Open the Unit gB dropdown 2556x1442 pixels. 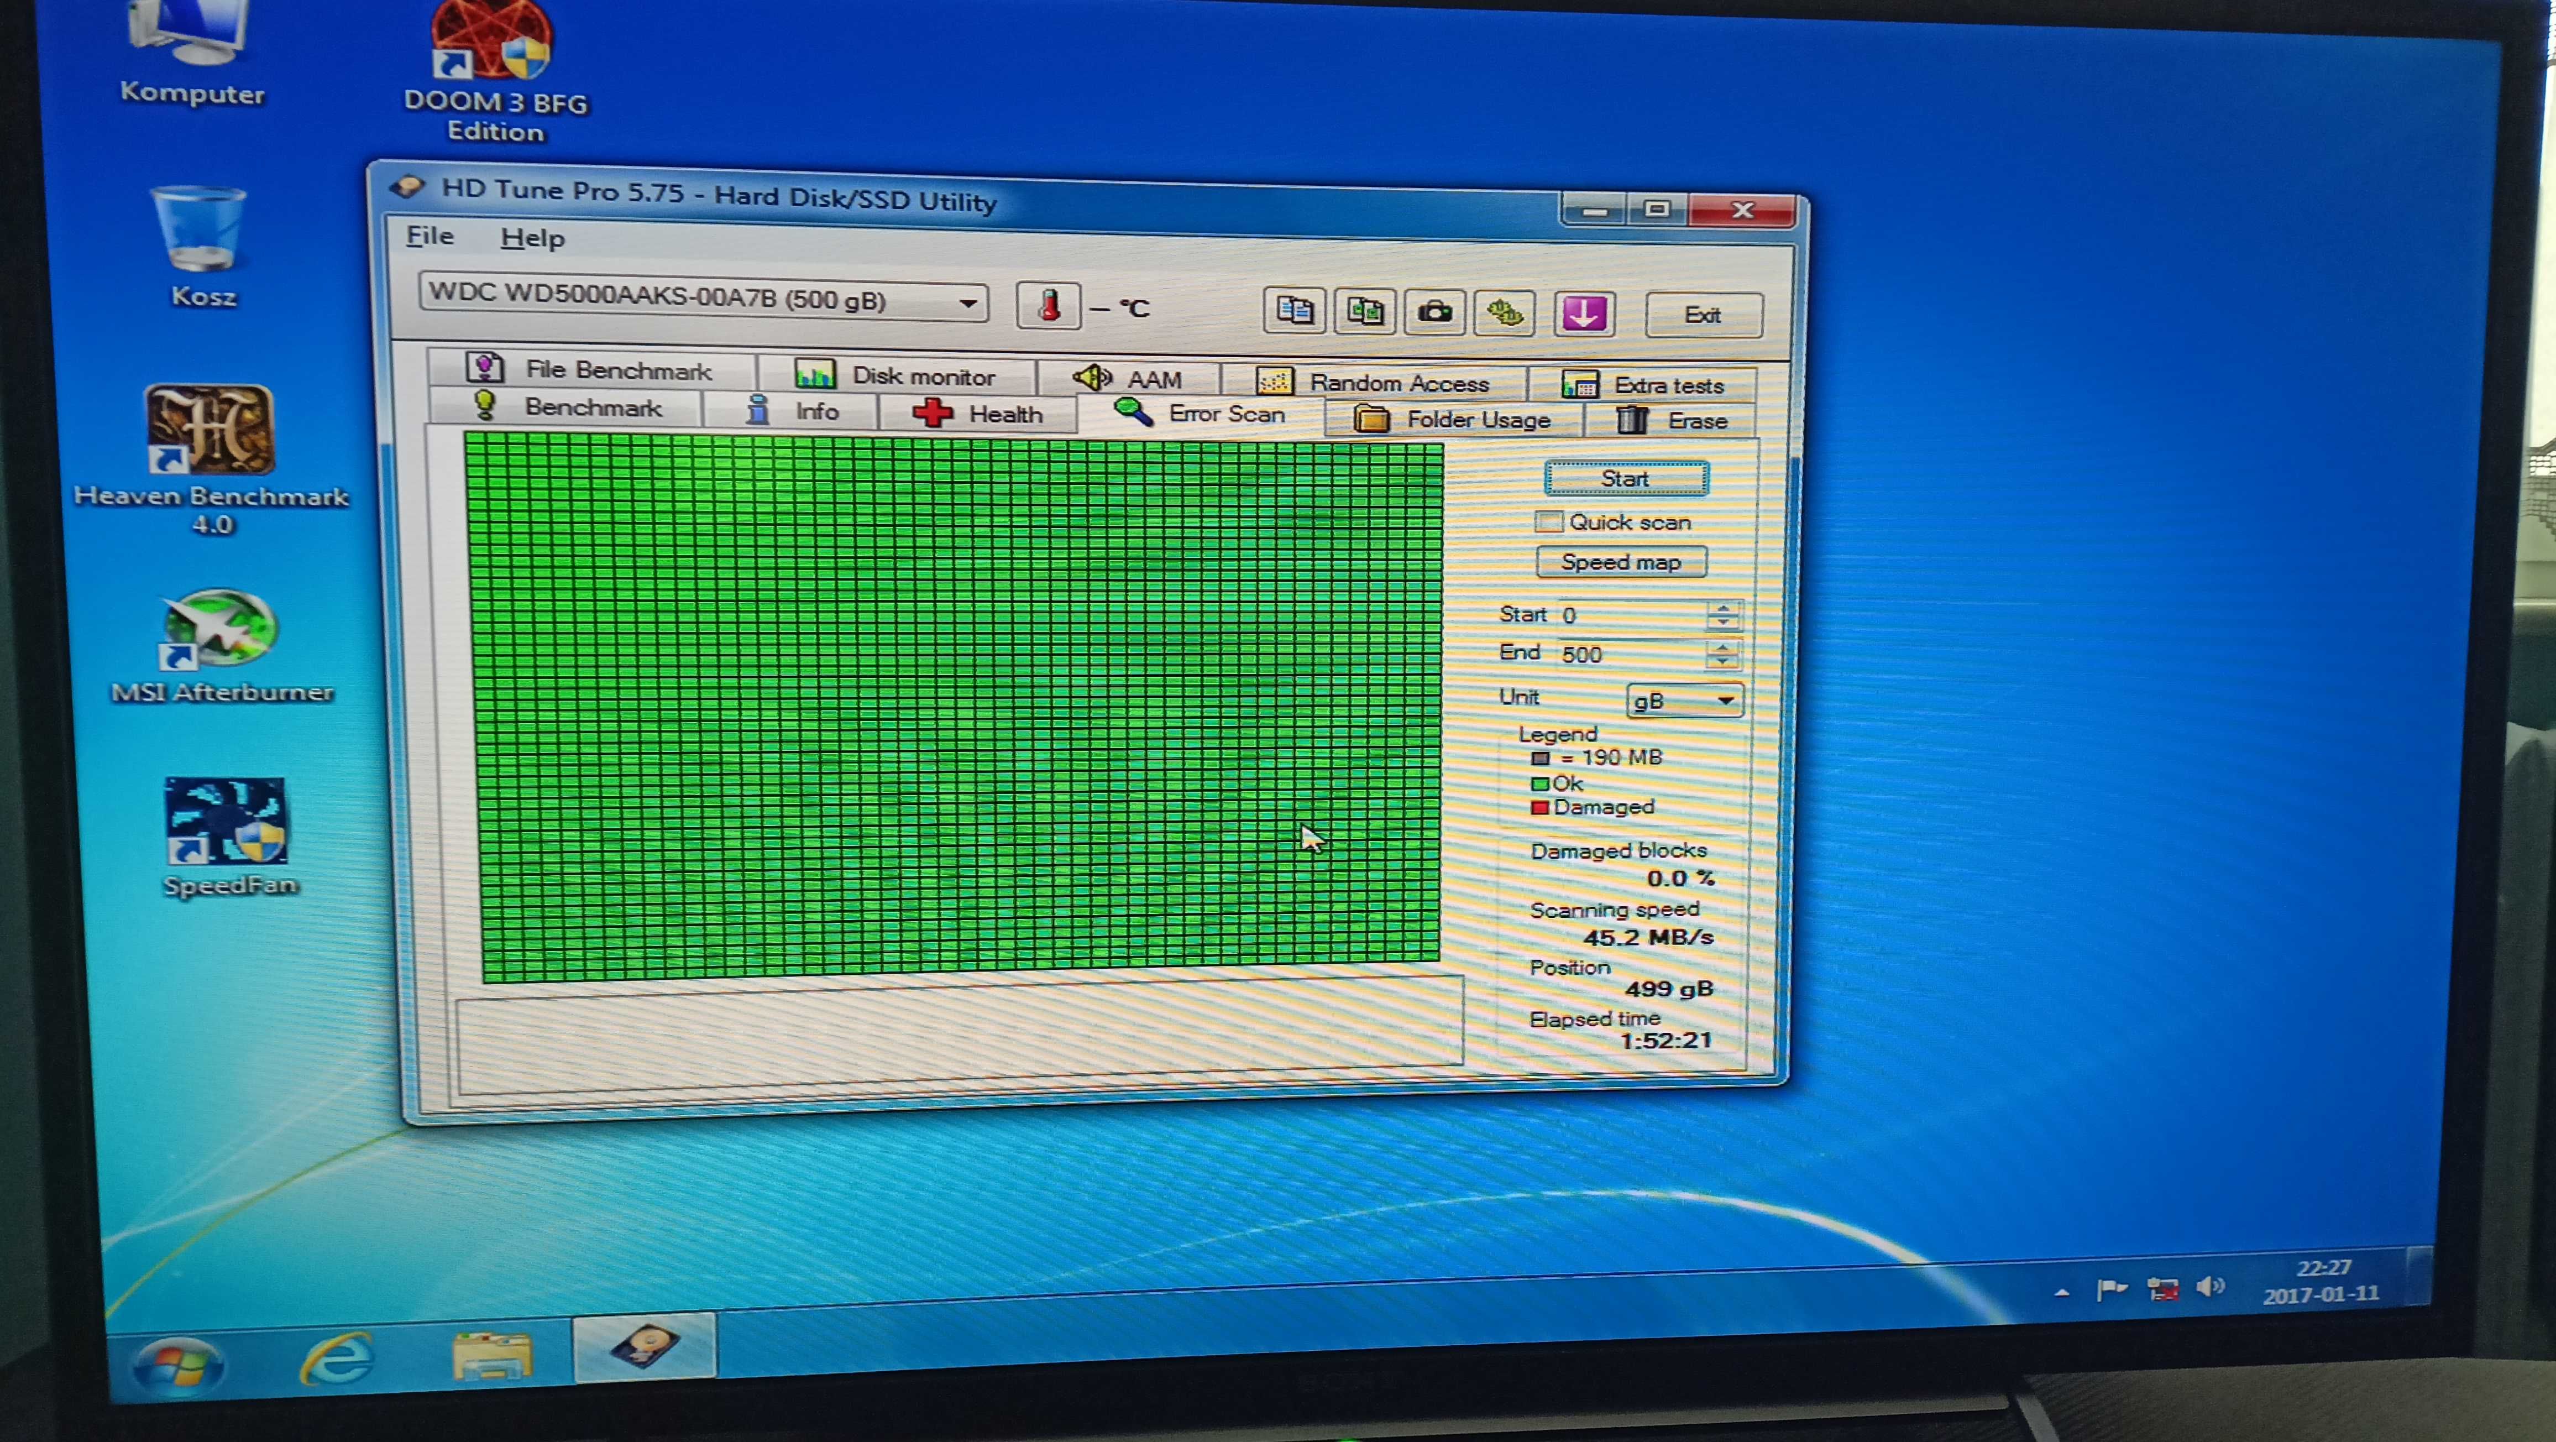point(1684,701)
